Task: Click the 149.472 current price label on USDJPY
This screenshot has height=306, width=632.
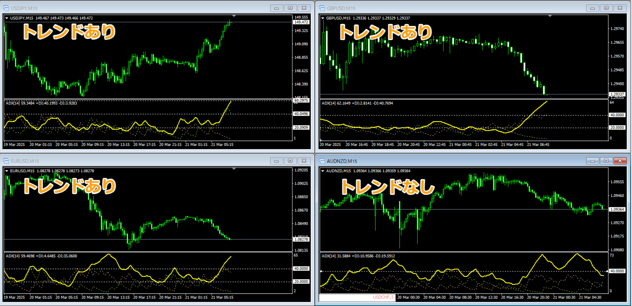Action: pos(301,22)
